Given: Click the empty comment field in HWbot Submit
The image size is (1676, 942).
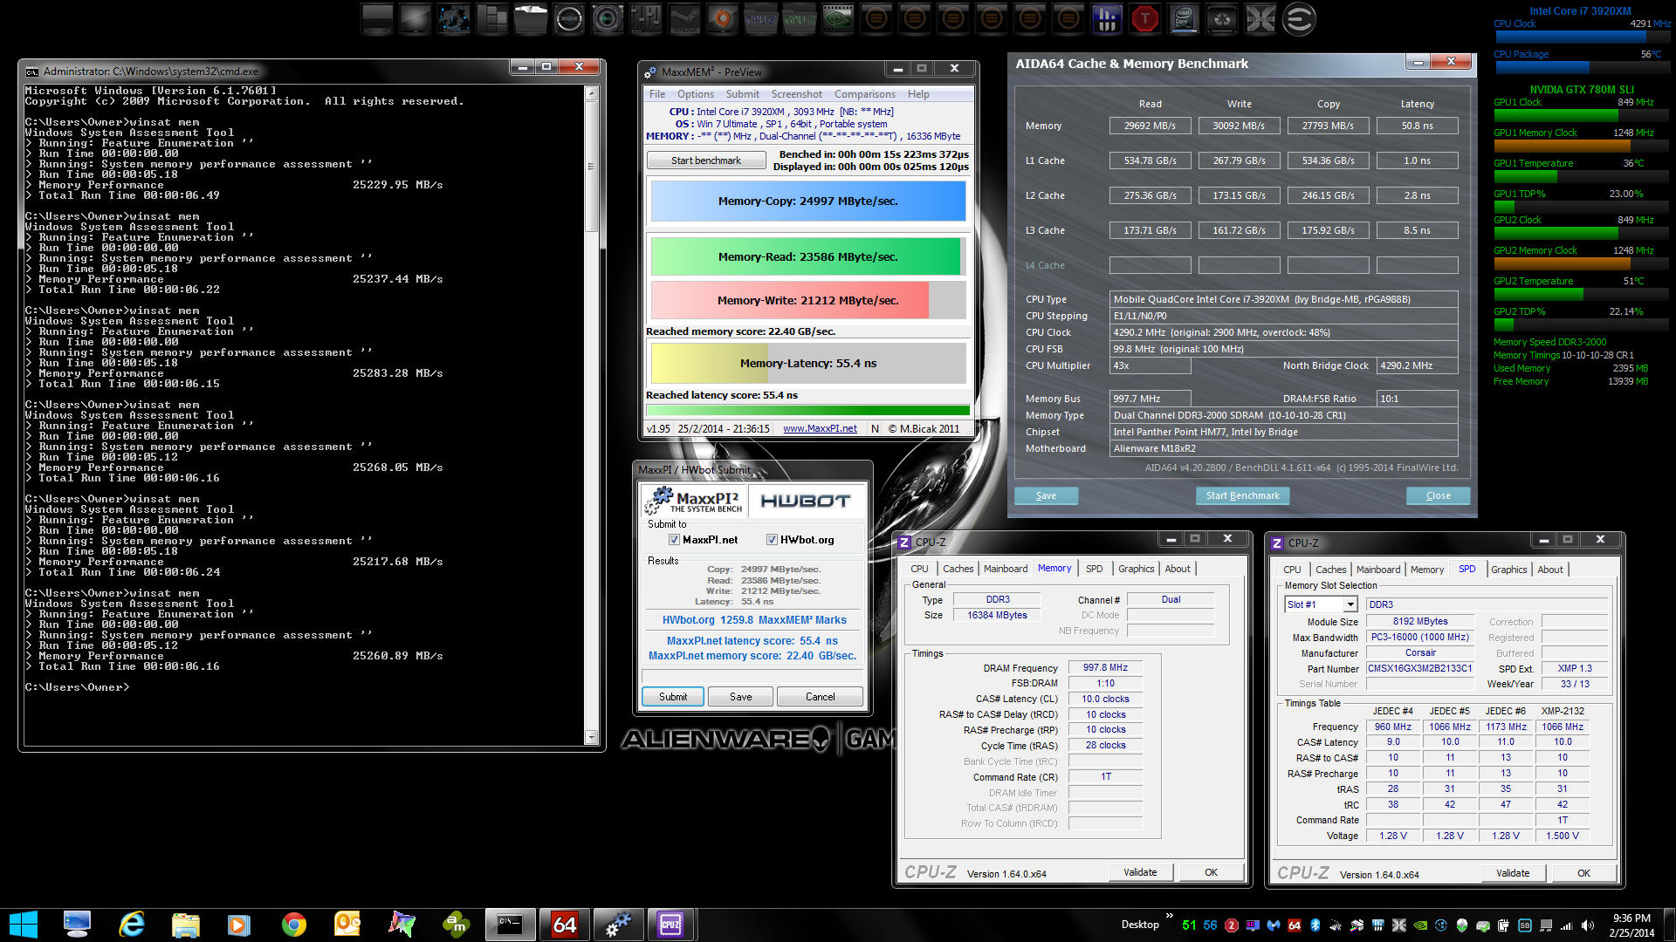Looking at the screenshot, I should click(x=752, y=676).
